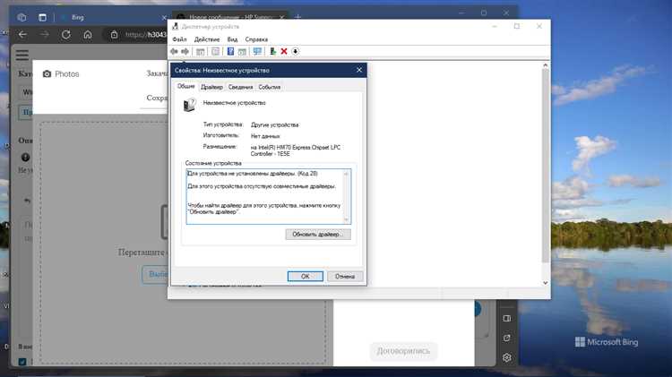Click the Microsoft Bing logo on desktop
Image resolution: width=672 pixels, height=377 pixels.
tap(606, 342)
